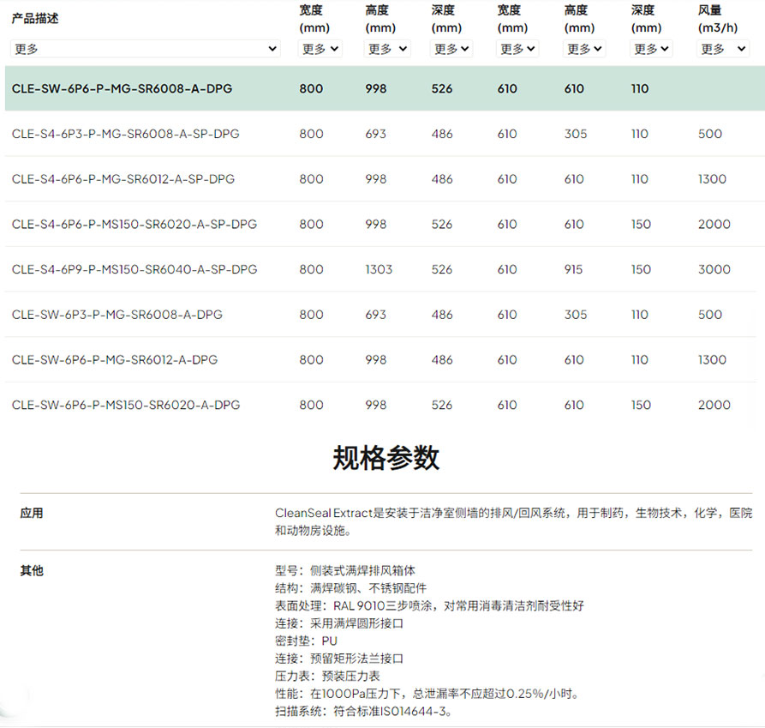Image resolution: width=765 pixels, height=728 pixels.
Task: Click airflow 500 in CLE-S4-6P3-P-MG-SR6008-A-SP-DPG row
Action: [x=710, y=134]
